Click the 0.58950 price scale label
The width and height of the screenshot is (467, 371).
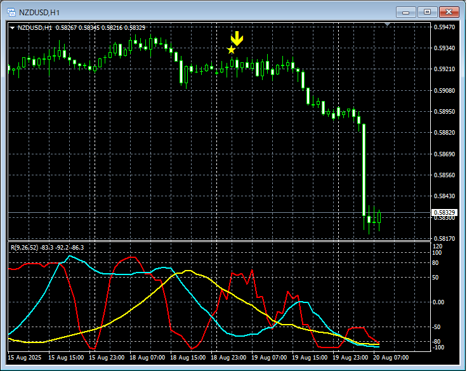coord(444,112)
